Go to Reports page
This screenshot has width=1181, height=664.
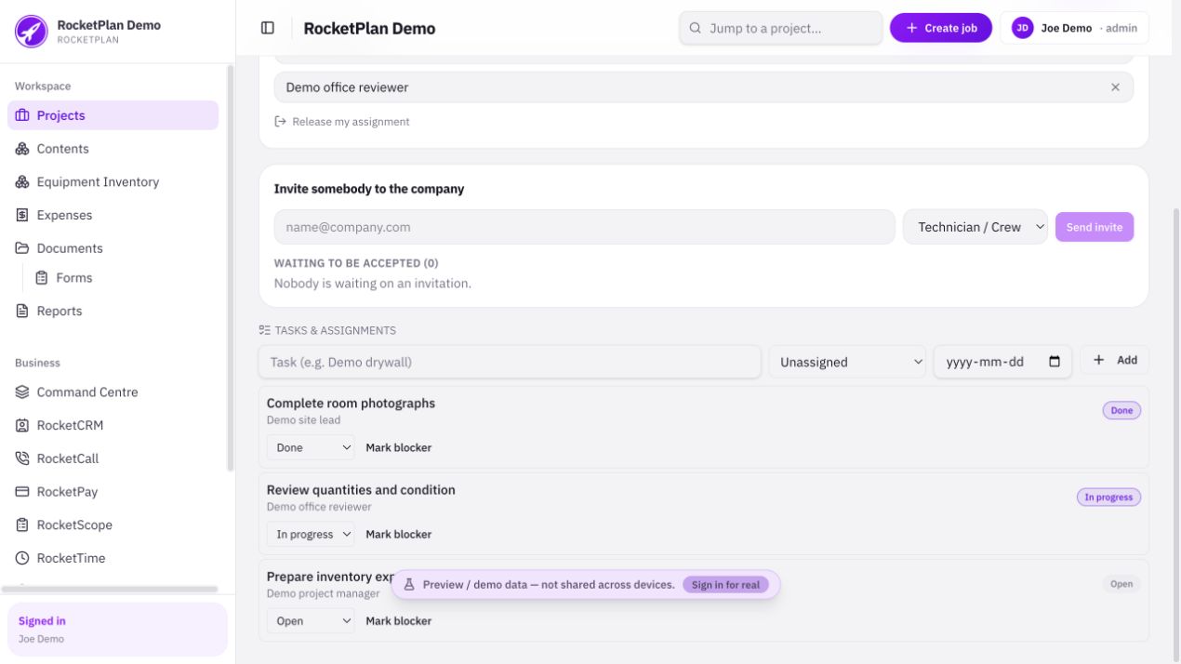click(x=113, y=311)
